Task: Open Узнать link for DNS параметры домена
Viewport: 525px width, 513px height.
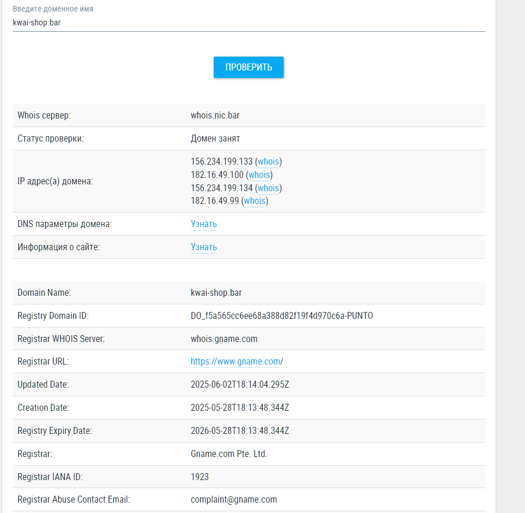Action: click(203, 224)
